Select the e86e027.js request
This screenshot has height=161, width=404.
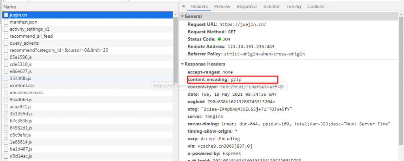click(x=88, y=71)
